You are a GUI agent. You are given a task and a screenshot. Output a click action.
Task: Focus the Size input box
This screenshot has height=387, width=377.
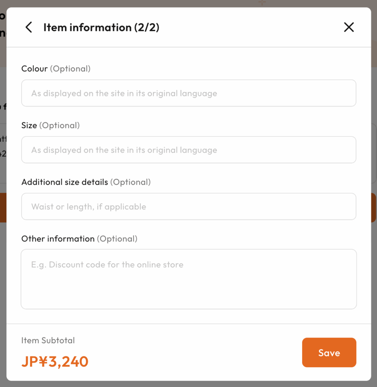point(188,150)
